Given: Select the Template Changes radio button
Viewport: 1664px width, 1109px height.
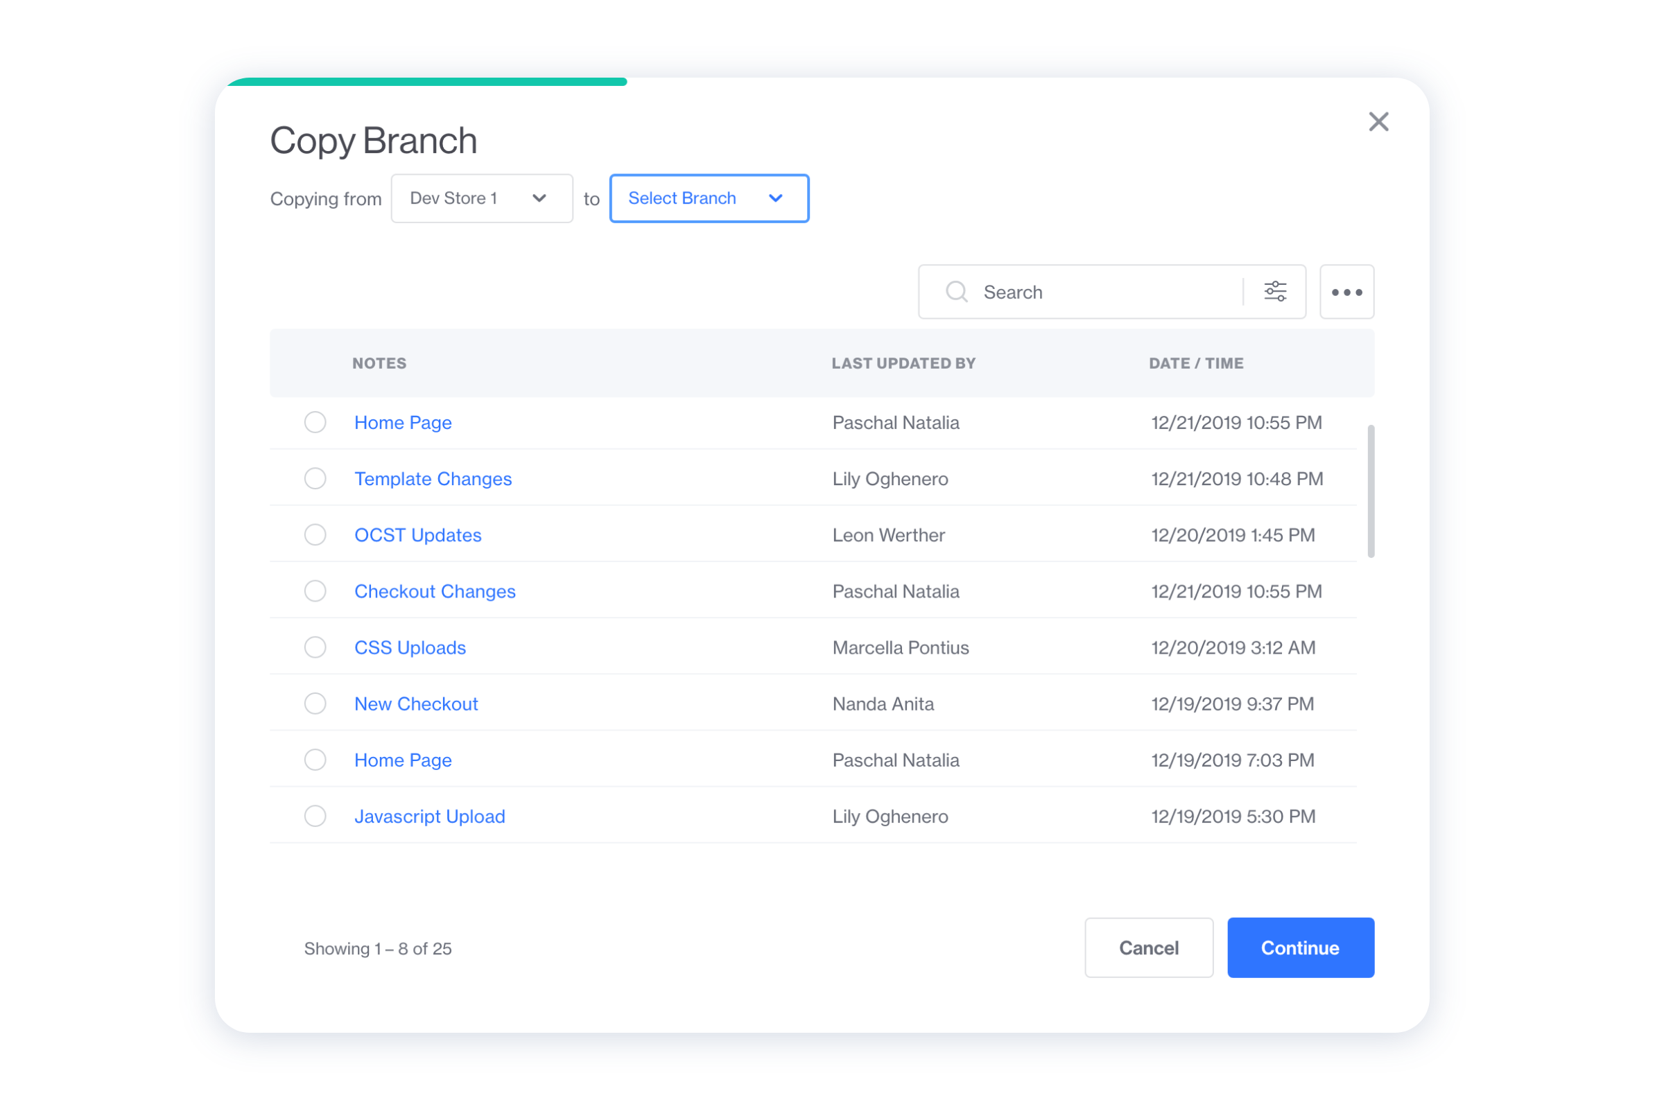Looking at the screenshot, I should tap(315, 478).
